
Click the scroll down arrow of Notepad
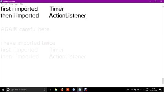(163, 86)
